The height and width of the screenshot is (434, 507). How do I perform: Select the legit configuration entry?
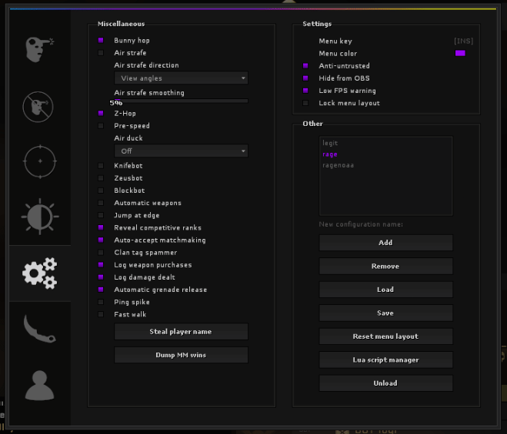(330, 143)
